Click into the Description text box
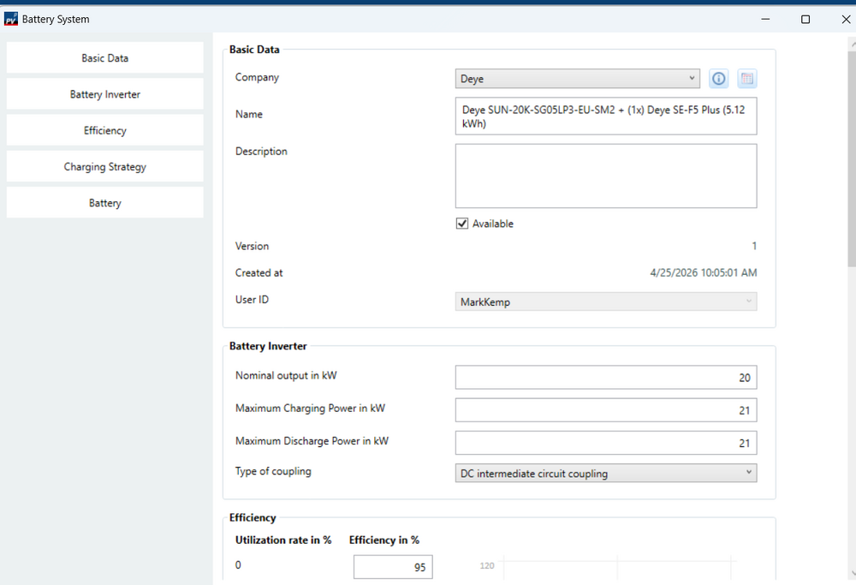This screenshot has width=856, height=585. click(x=605, y=176)
